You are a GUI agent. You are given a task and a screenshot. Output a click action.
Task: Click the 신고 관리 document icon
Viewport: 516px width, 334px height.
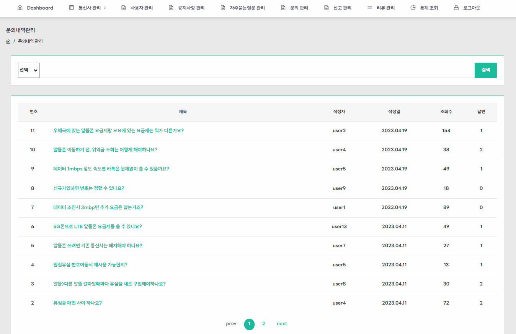click(x=326, y=7)
